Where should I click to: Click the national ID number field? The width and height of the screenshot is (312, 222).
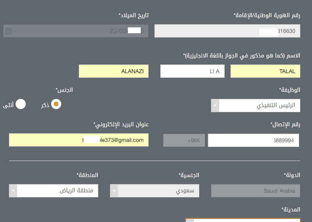227,31
